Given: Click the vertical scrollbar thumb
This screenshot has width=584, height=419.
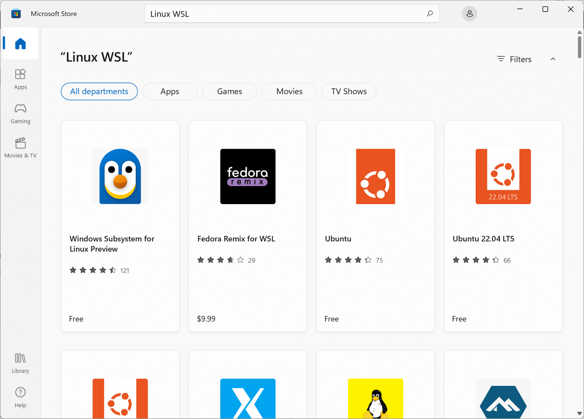Looking at the screenshot, I should (579, 47).
